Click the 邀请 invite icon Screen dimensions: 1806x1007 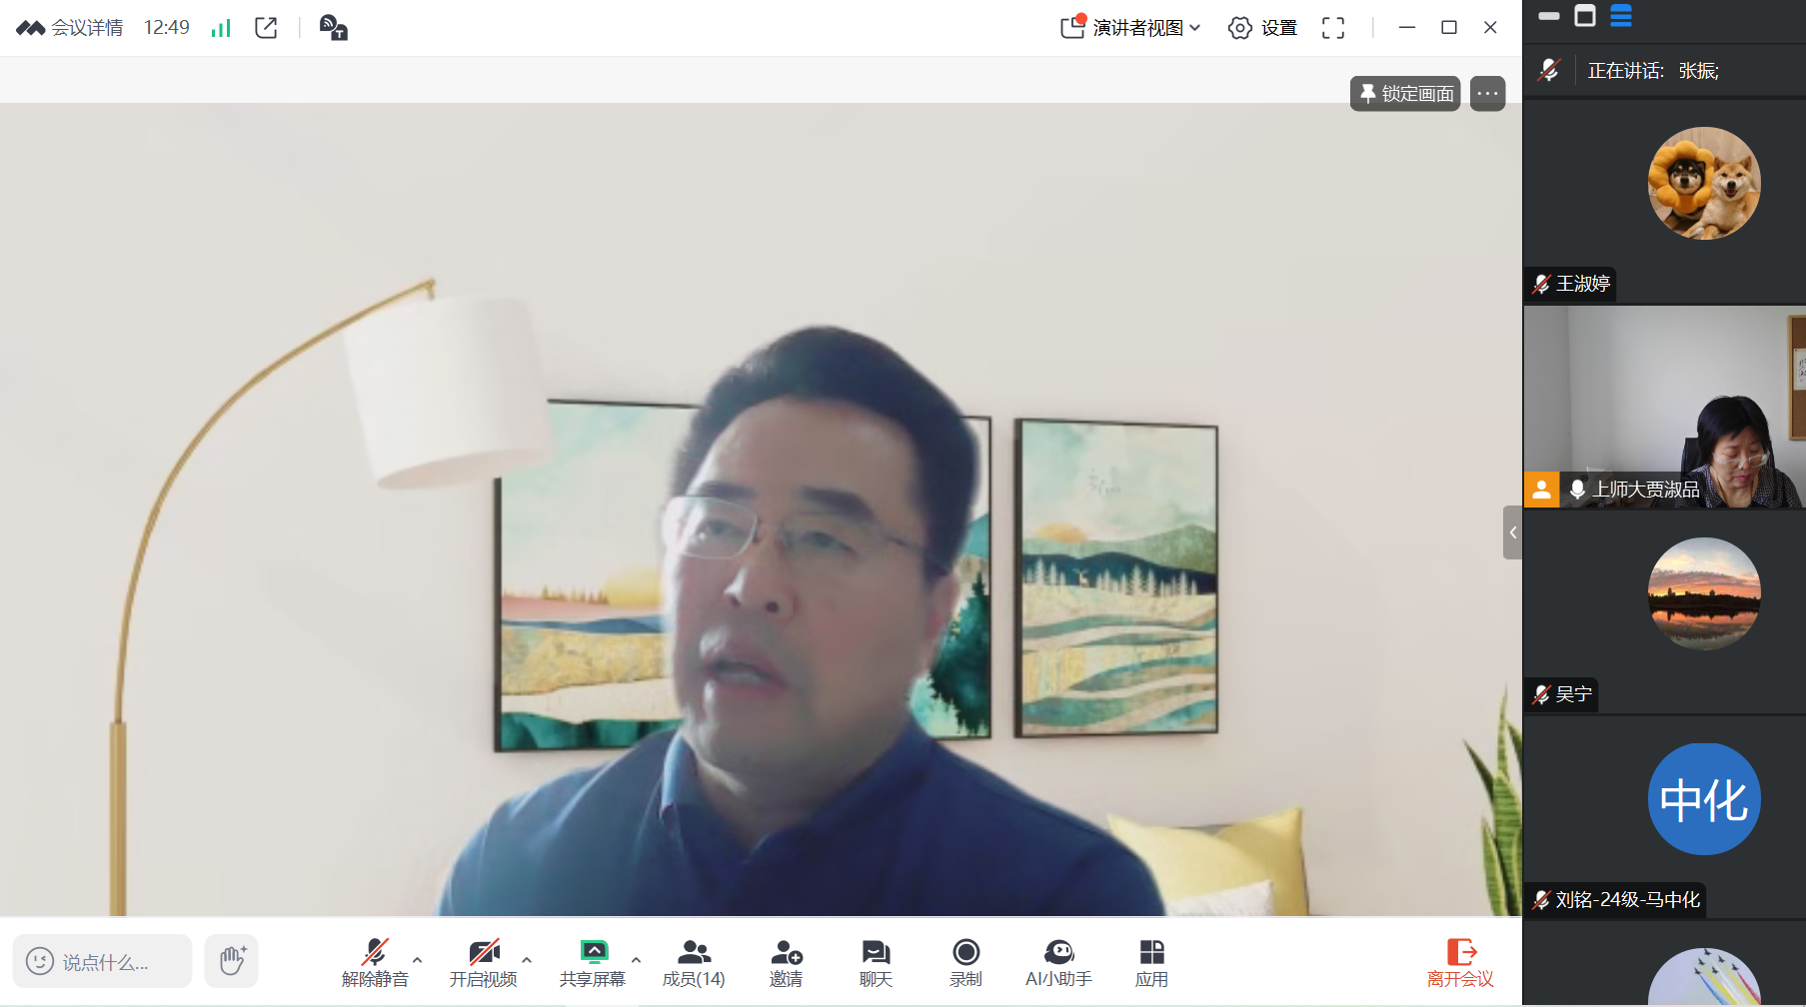click(786, 962)
